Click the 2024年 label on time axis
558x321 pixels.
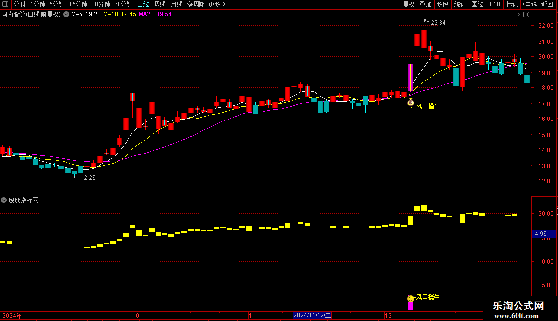(12, 315)
